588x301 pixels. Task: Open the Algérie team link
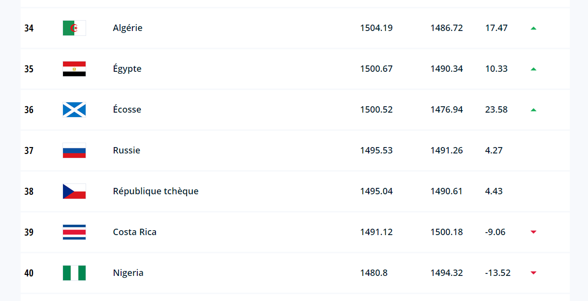pos(127,28)
